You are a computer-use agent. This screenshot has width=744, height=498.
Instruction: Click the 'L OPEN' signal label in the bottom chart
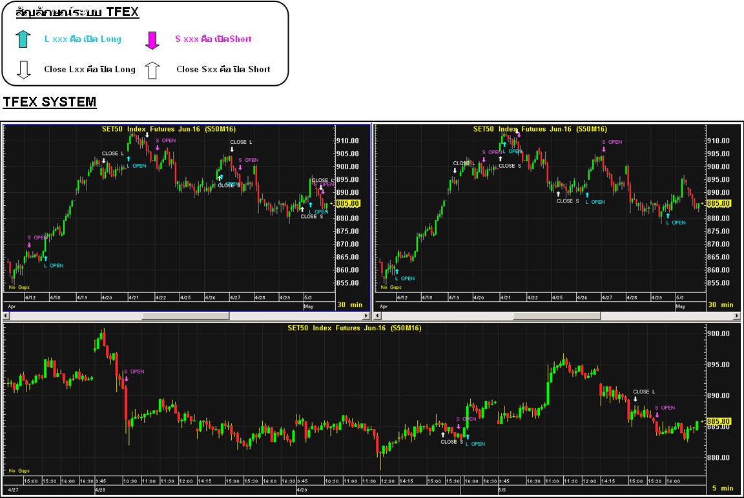[x=475, y=444]
